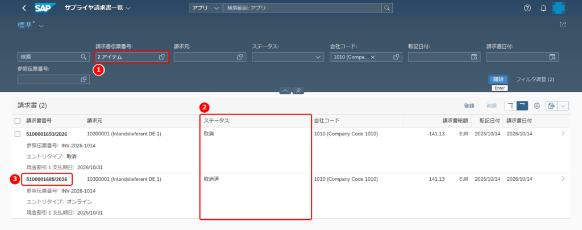Click the 検索 filter search field
The image size is (582, 230).
click(x=53, y=57)
